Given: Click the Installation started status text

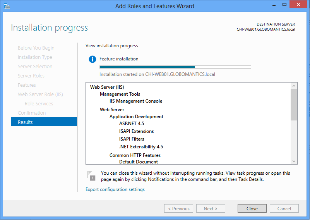Looking at the screenshot, I should (x=157, y=74).
